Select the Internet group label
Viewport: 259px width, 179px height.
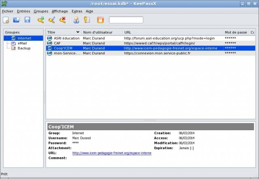coord(24,38)
